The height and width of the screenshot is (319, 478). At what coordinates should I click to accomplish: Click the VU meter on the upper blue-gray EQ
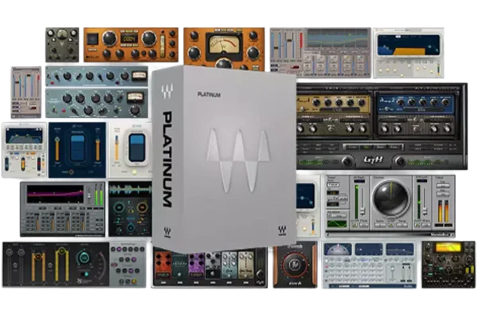pos(139,75)
